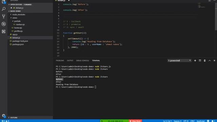Image resolution: width=217 pixels, height=122 pixels.
Task: Click the Split Editor icon above editor
Action: (x=210, y=1)
